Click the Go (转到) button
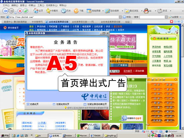 pos(127,17)
